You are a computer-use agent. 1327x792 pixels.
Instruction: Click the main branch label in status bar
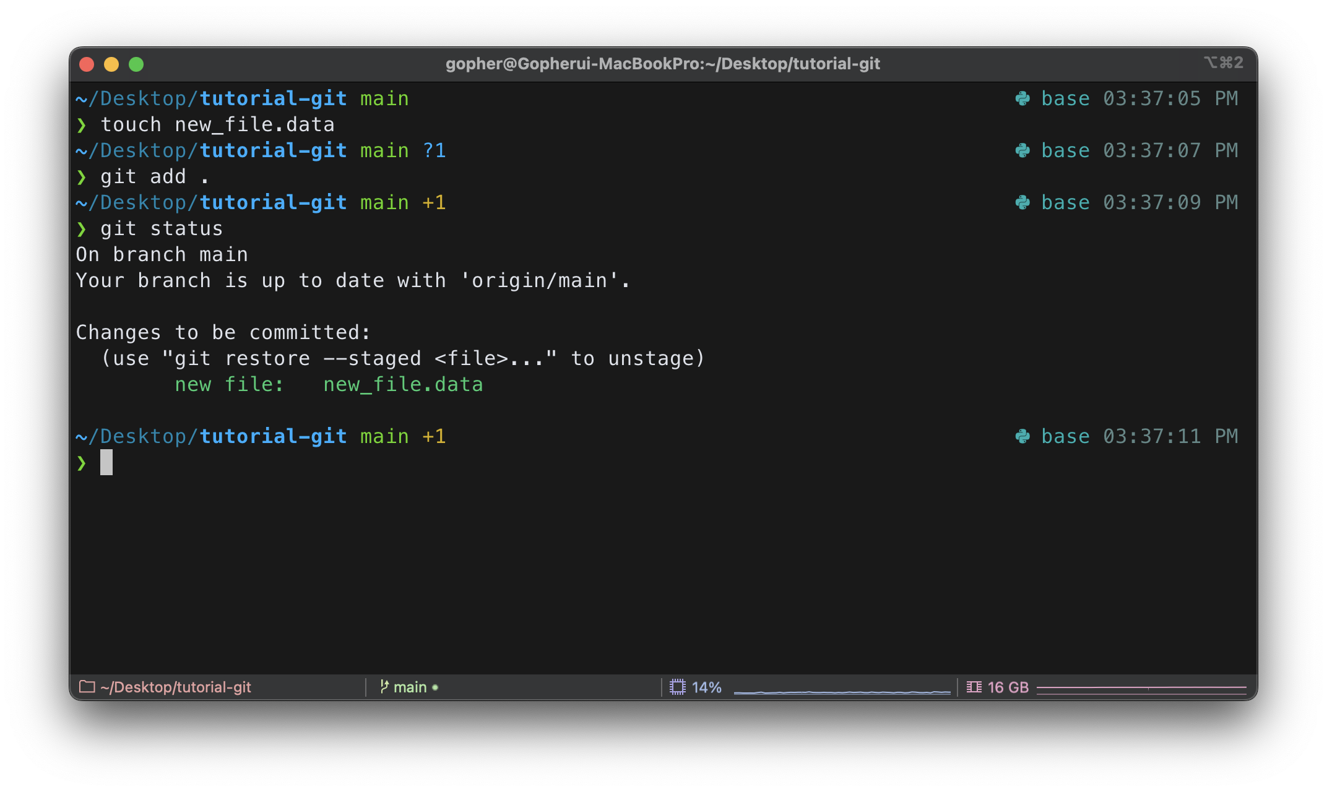coord(410,687)
